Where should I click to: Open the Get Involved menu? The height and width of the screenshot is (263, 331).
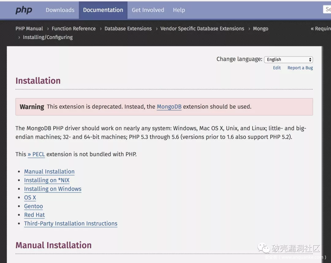point(148,10)
